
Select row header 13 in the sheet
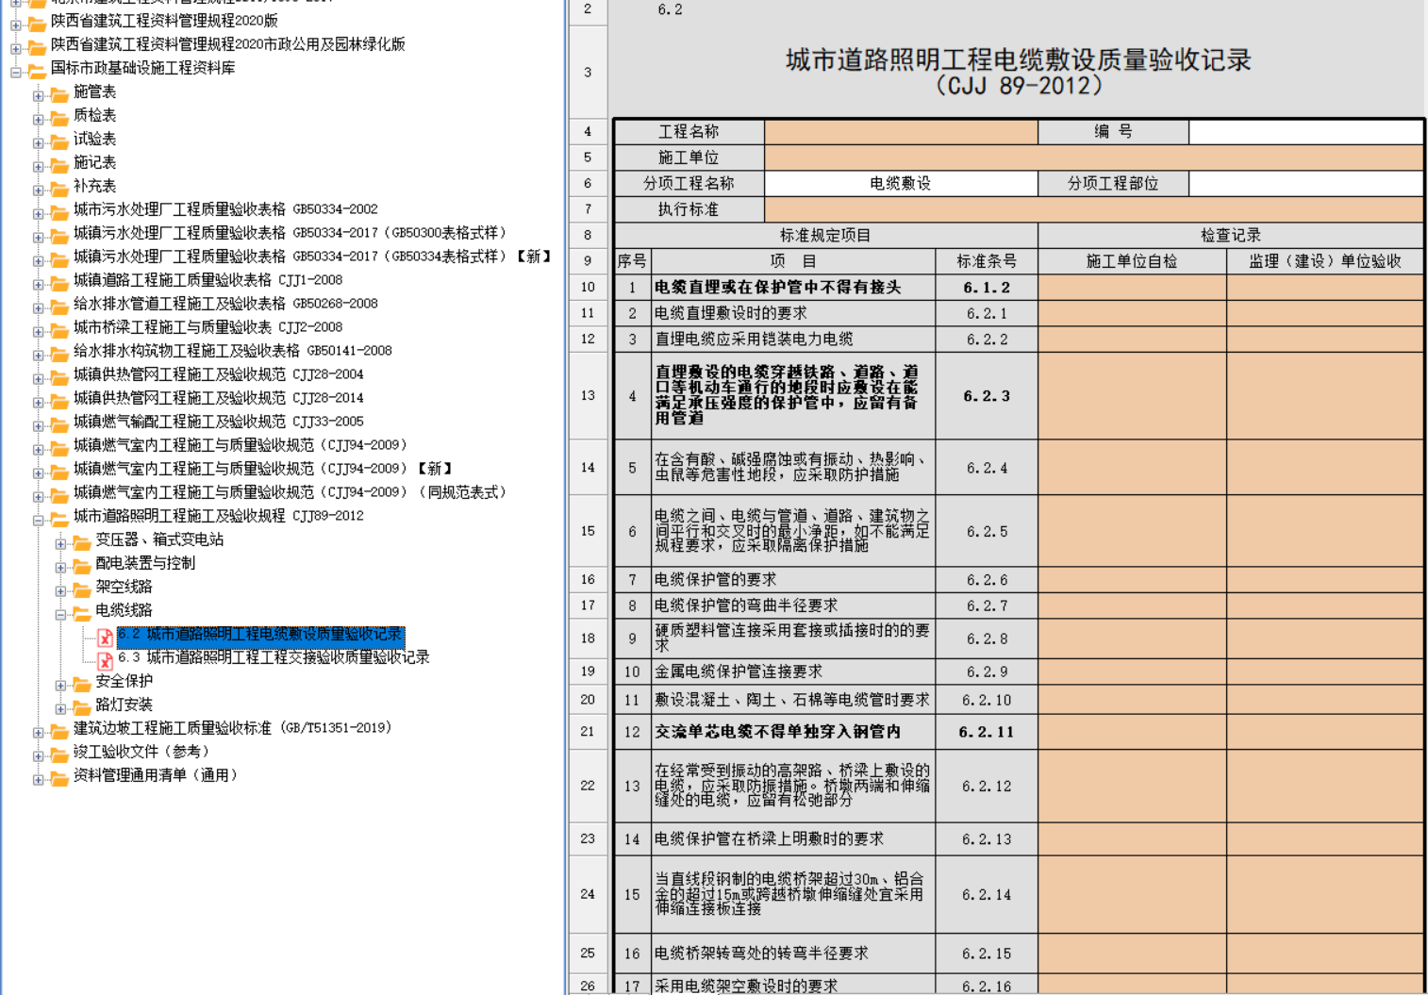[x=588, y=396]
